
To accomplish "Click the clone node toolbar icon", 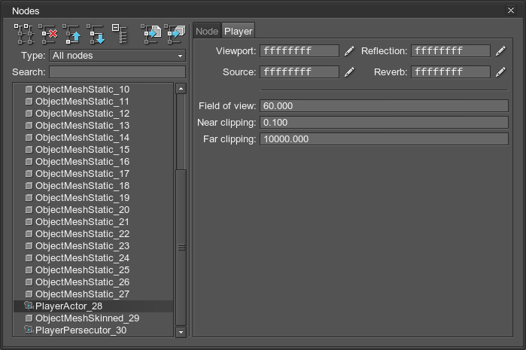I will point(23,34).
